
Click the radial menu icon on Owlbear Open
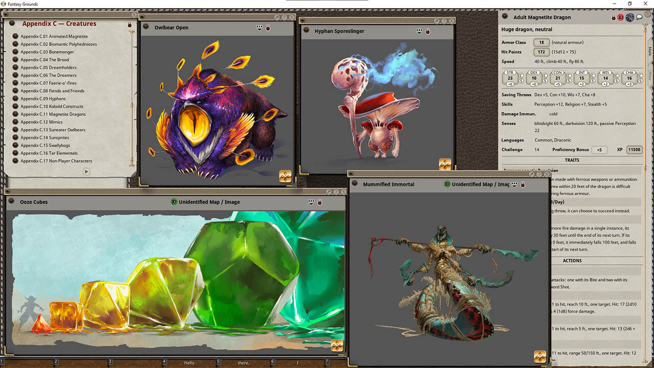click(285, 175)
